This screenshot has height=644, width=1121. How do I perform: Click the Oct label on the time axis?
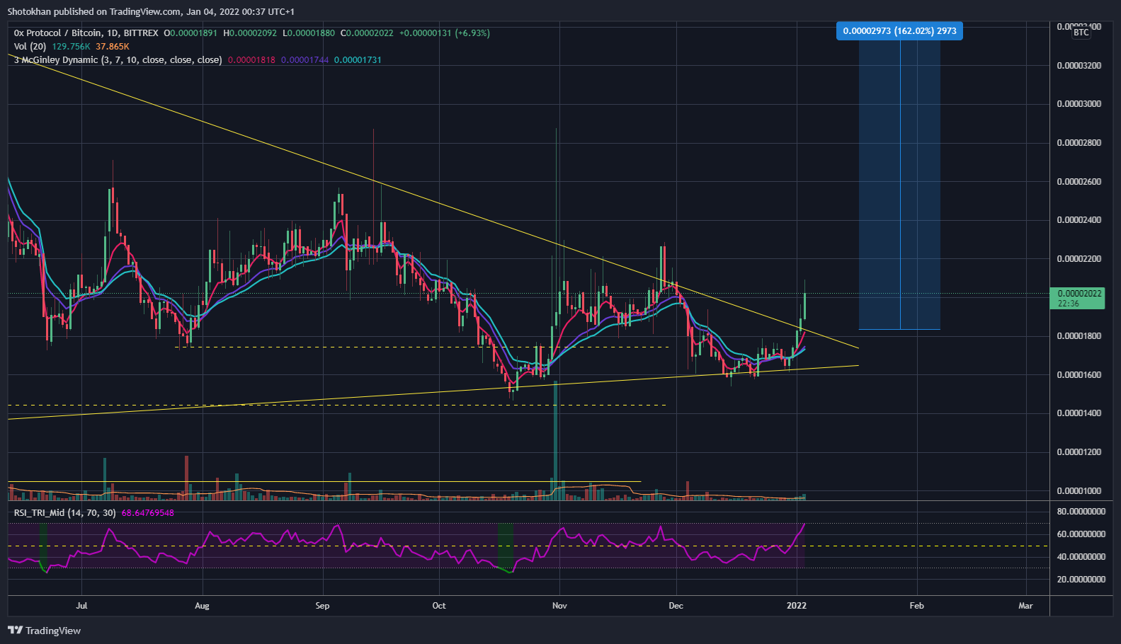439,606
